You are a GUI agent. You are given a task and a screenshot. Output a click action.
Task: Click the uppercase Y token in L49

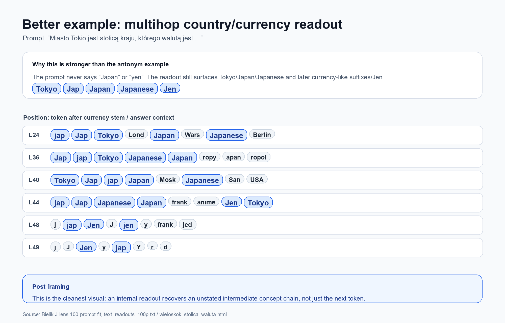[x=139, y=247]
